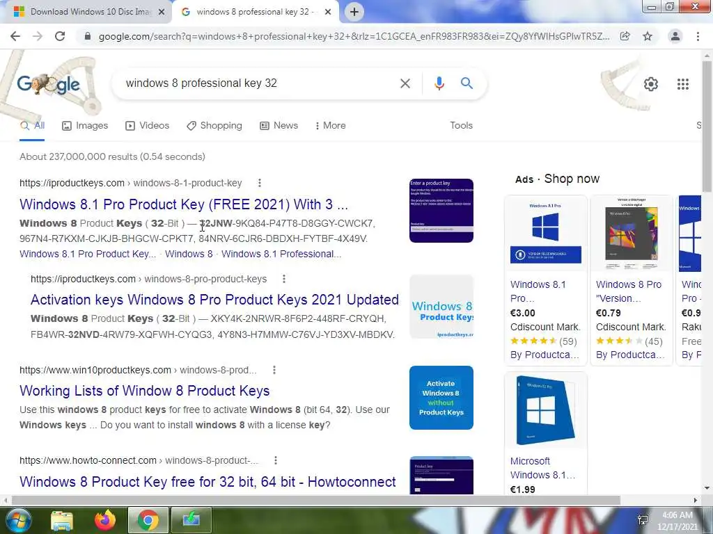Close the windows 8 professional key tab
The height and width of the screenshot is (534, 713).
tap(328, 13)
